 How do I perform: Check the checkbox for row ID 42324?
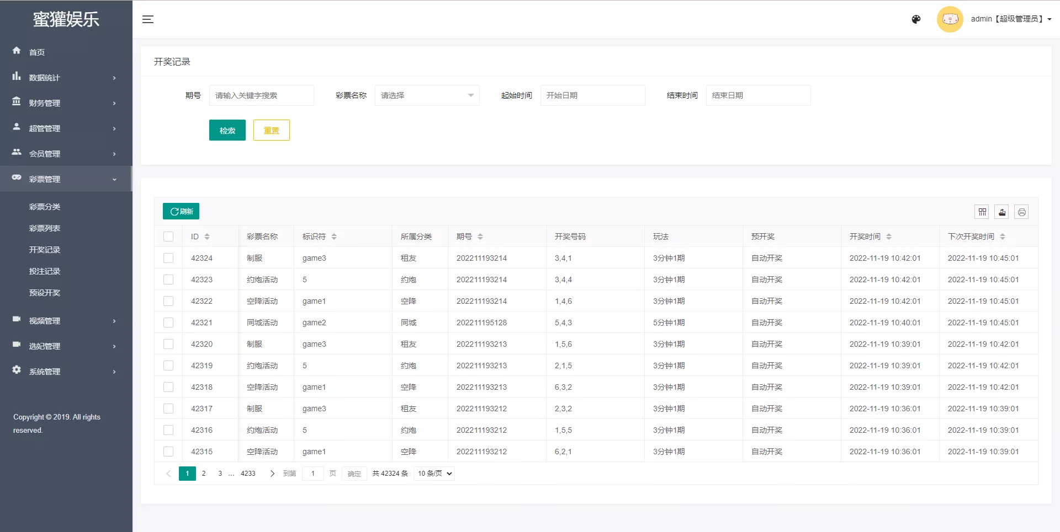(168, 257)
